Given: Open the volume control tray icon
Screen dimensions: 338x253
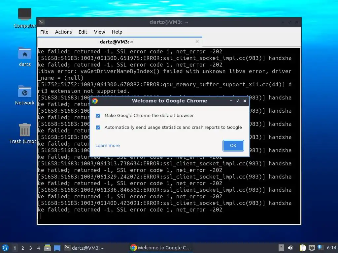Looking at the screenshot, I should click(x=290, y=248).
